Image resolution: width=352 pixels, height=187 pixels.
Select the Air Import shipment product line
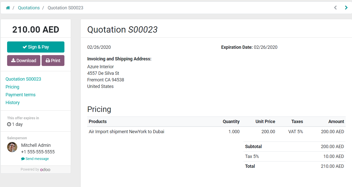coord(127,132)
